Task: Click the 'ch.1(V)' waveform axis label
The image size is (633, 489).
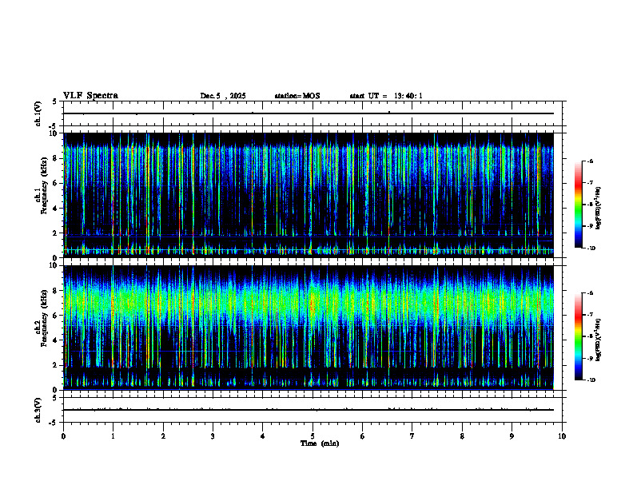Action: tap(38, 113)
